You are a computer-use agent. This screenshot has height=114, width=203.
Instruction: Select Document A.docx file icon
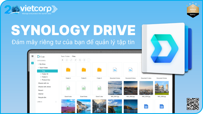pos(115,70)
